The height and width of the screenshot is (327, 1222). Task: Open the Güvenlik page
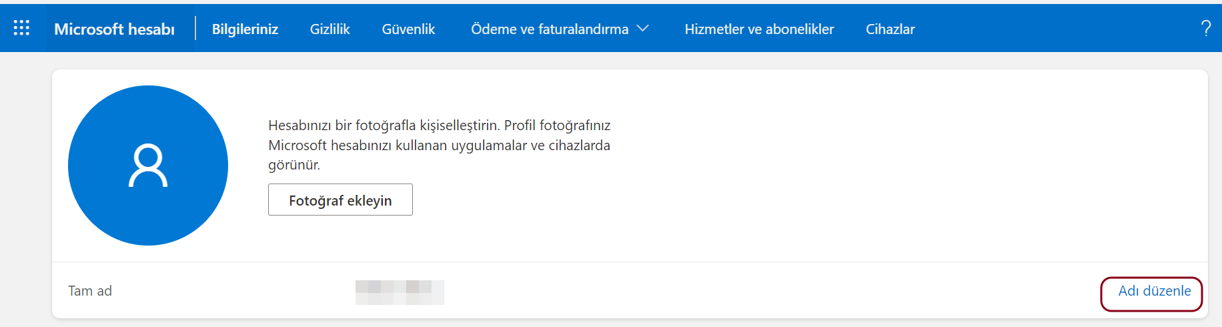[408, 29]
